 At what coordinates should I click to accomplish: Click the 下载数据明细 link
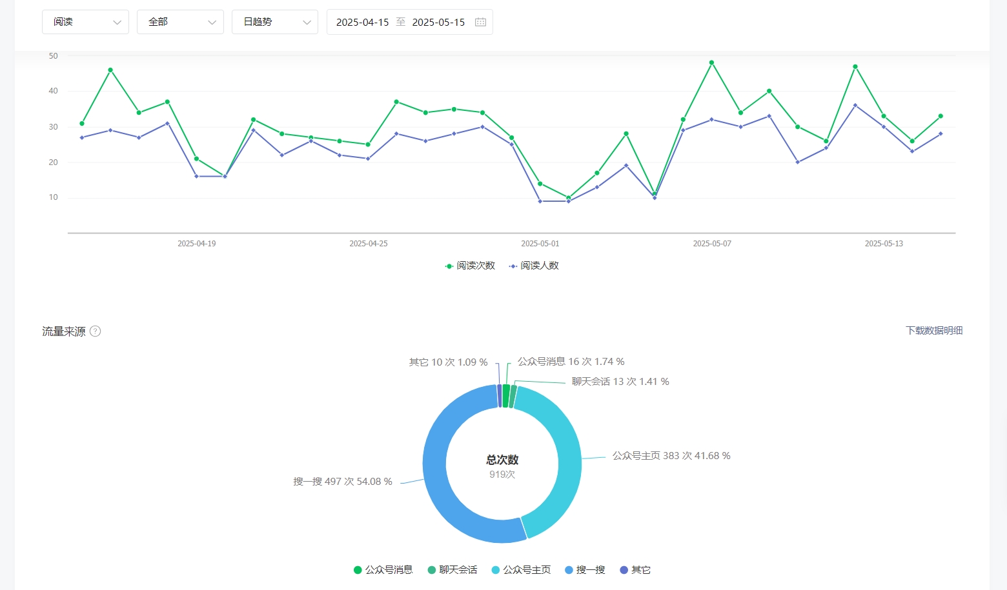coord(934,331)
